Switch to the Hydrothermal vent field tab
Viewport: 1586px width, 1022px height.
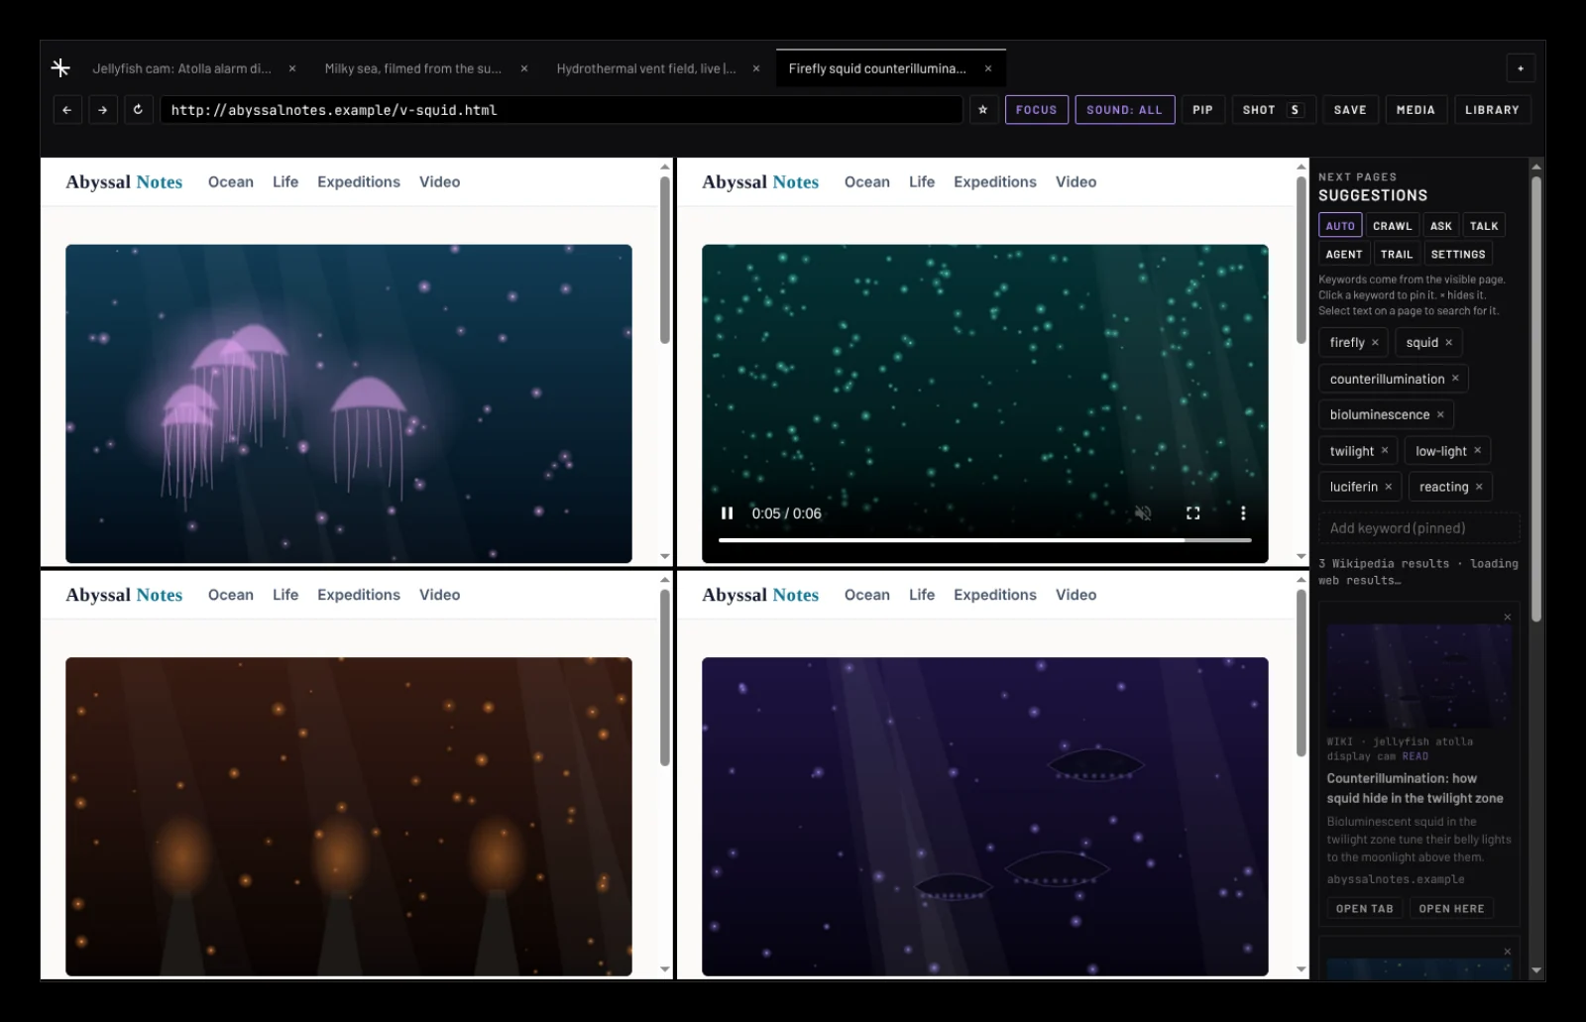646,68
